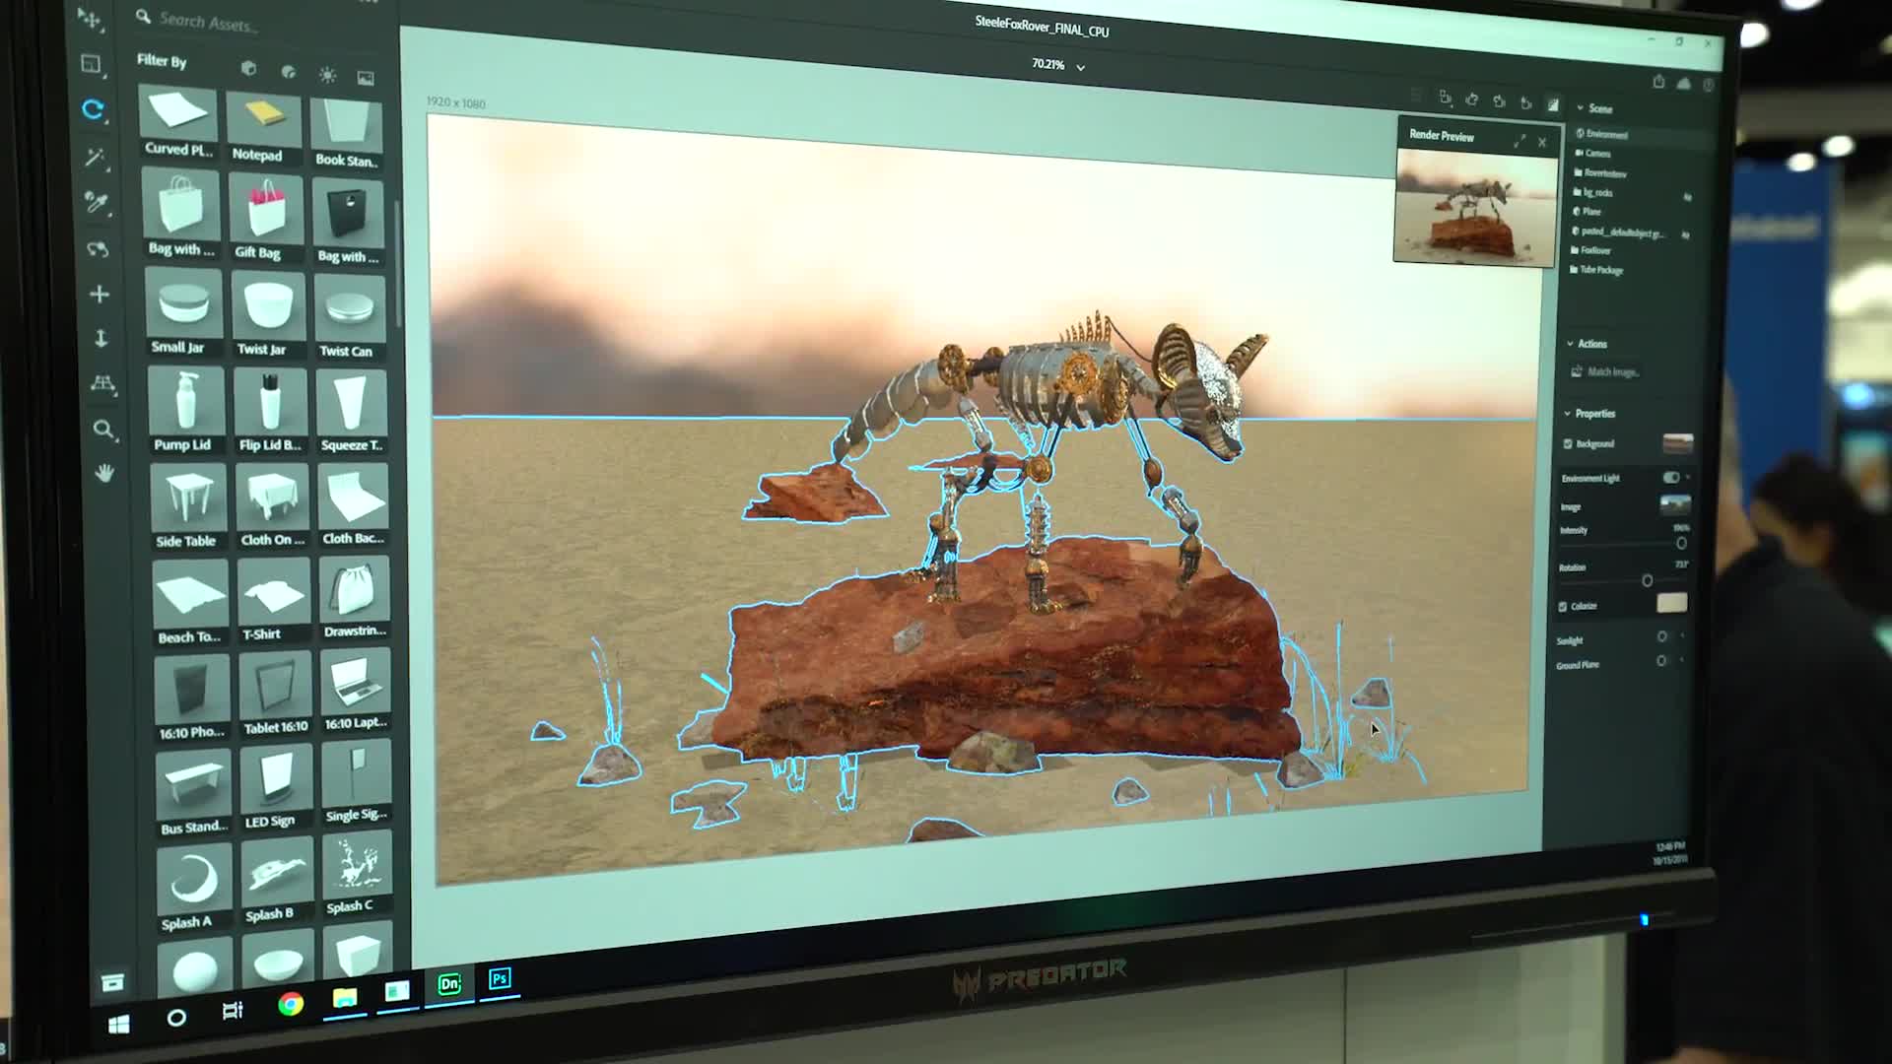
Task: Filter assets by Lights sun icon
Action: pyautogui.click(x=327, y=75)
